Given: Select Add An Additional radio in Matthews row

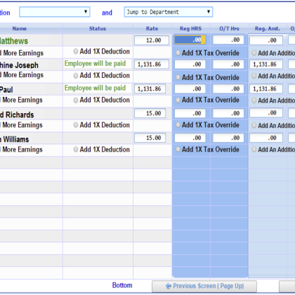Looking at the screenshot, I should pyautogui.click(x=254, y=53).
